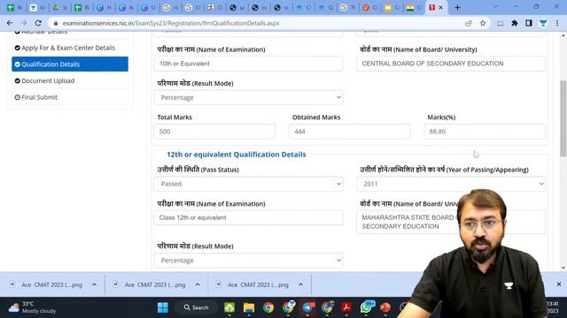
Task: Click the browser address bar URL
Action: (171, 23)
